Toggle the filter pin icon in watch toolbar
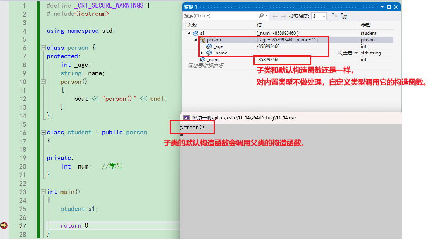This screenshot has height=240, width=438. (335, 16)
